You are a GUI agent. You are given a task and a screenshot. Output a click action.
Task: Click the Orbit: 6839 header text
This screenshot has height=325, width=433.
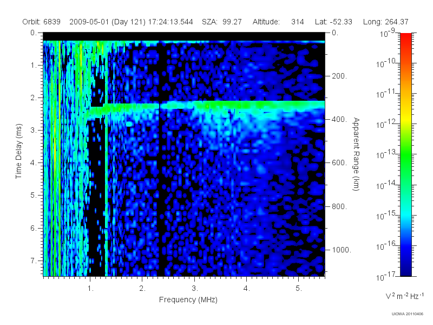pyautogui.click(x=42, y=22)
